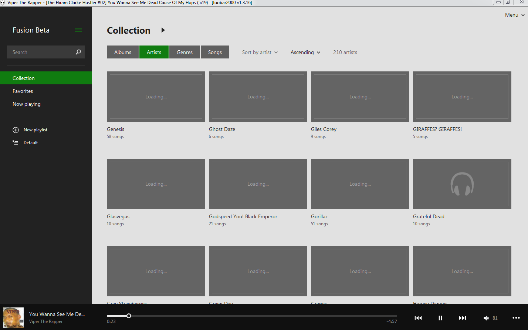Screen dimensions: 528x330
Task: Click the volume level 81
Action: pyautogui.click(x=495, y=318)
